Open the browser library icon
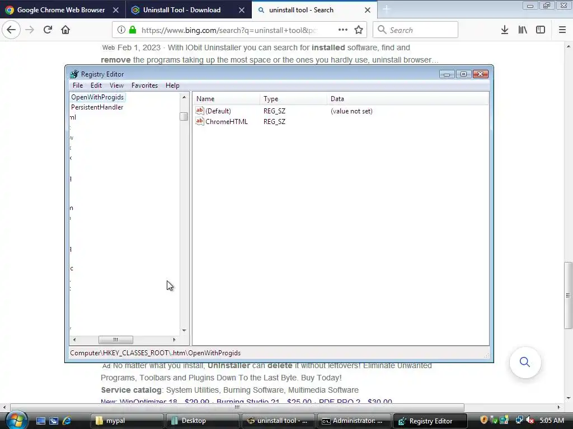The image size is (573, 429). click(x=523, y=30)
